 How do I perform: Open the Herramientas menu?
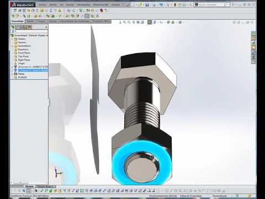[83, 5]
